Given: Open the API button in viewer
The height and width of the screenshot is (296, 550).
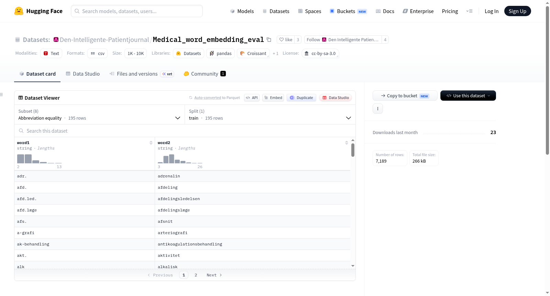Looking at the screenshot, I should (252, 98).
